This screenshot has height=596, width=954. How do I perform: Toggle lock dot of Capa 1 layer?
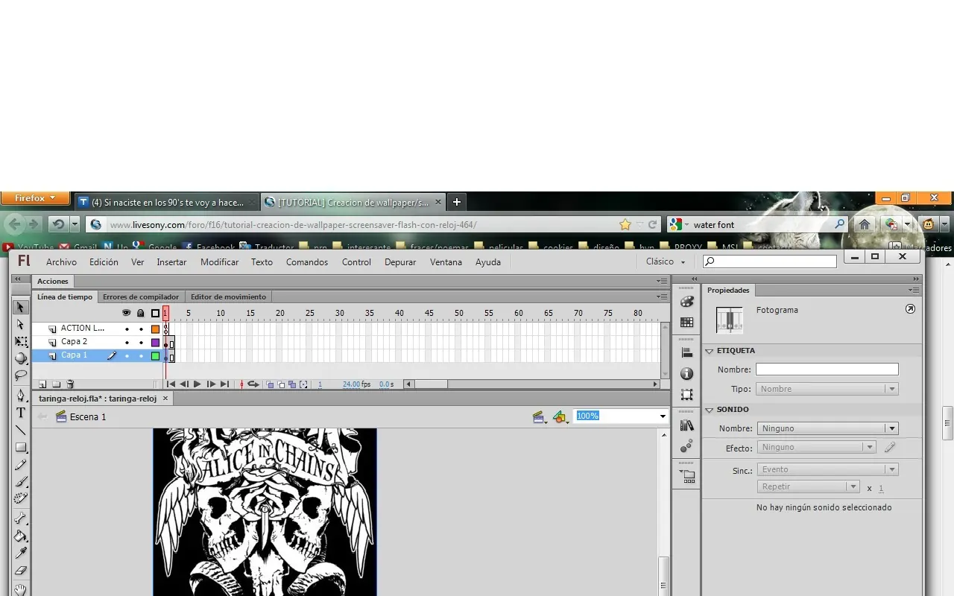tap(141, 356)
